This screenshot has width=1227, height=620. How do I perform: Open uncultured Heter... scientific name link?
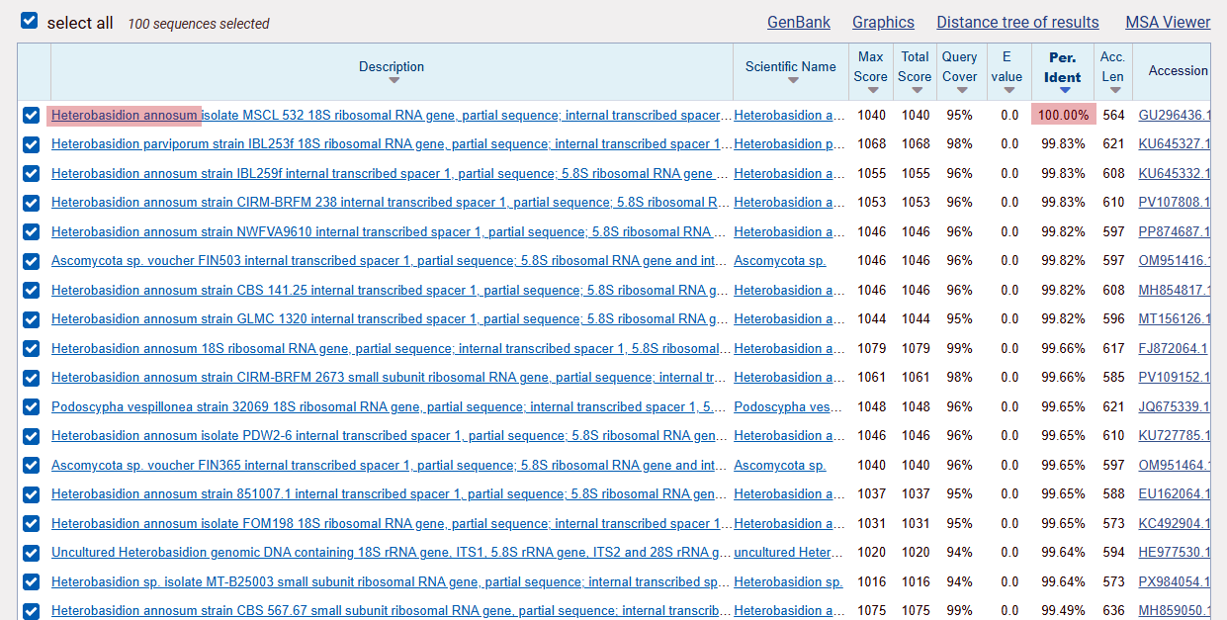(x=790, y=553)
